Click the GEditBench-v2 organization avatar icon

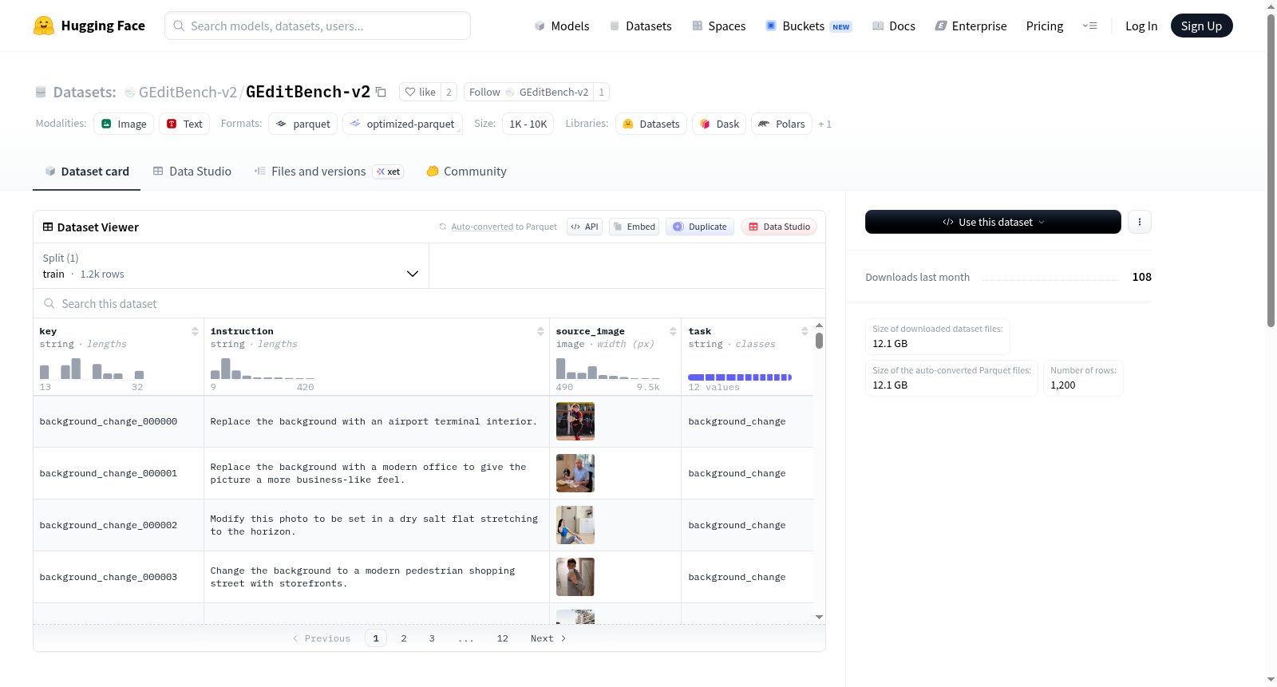pyautogui.click(x=130, y=93)
